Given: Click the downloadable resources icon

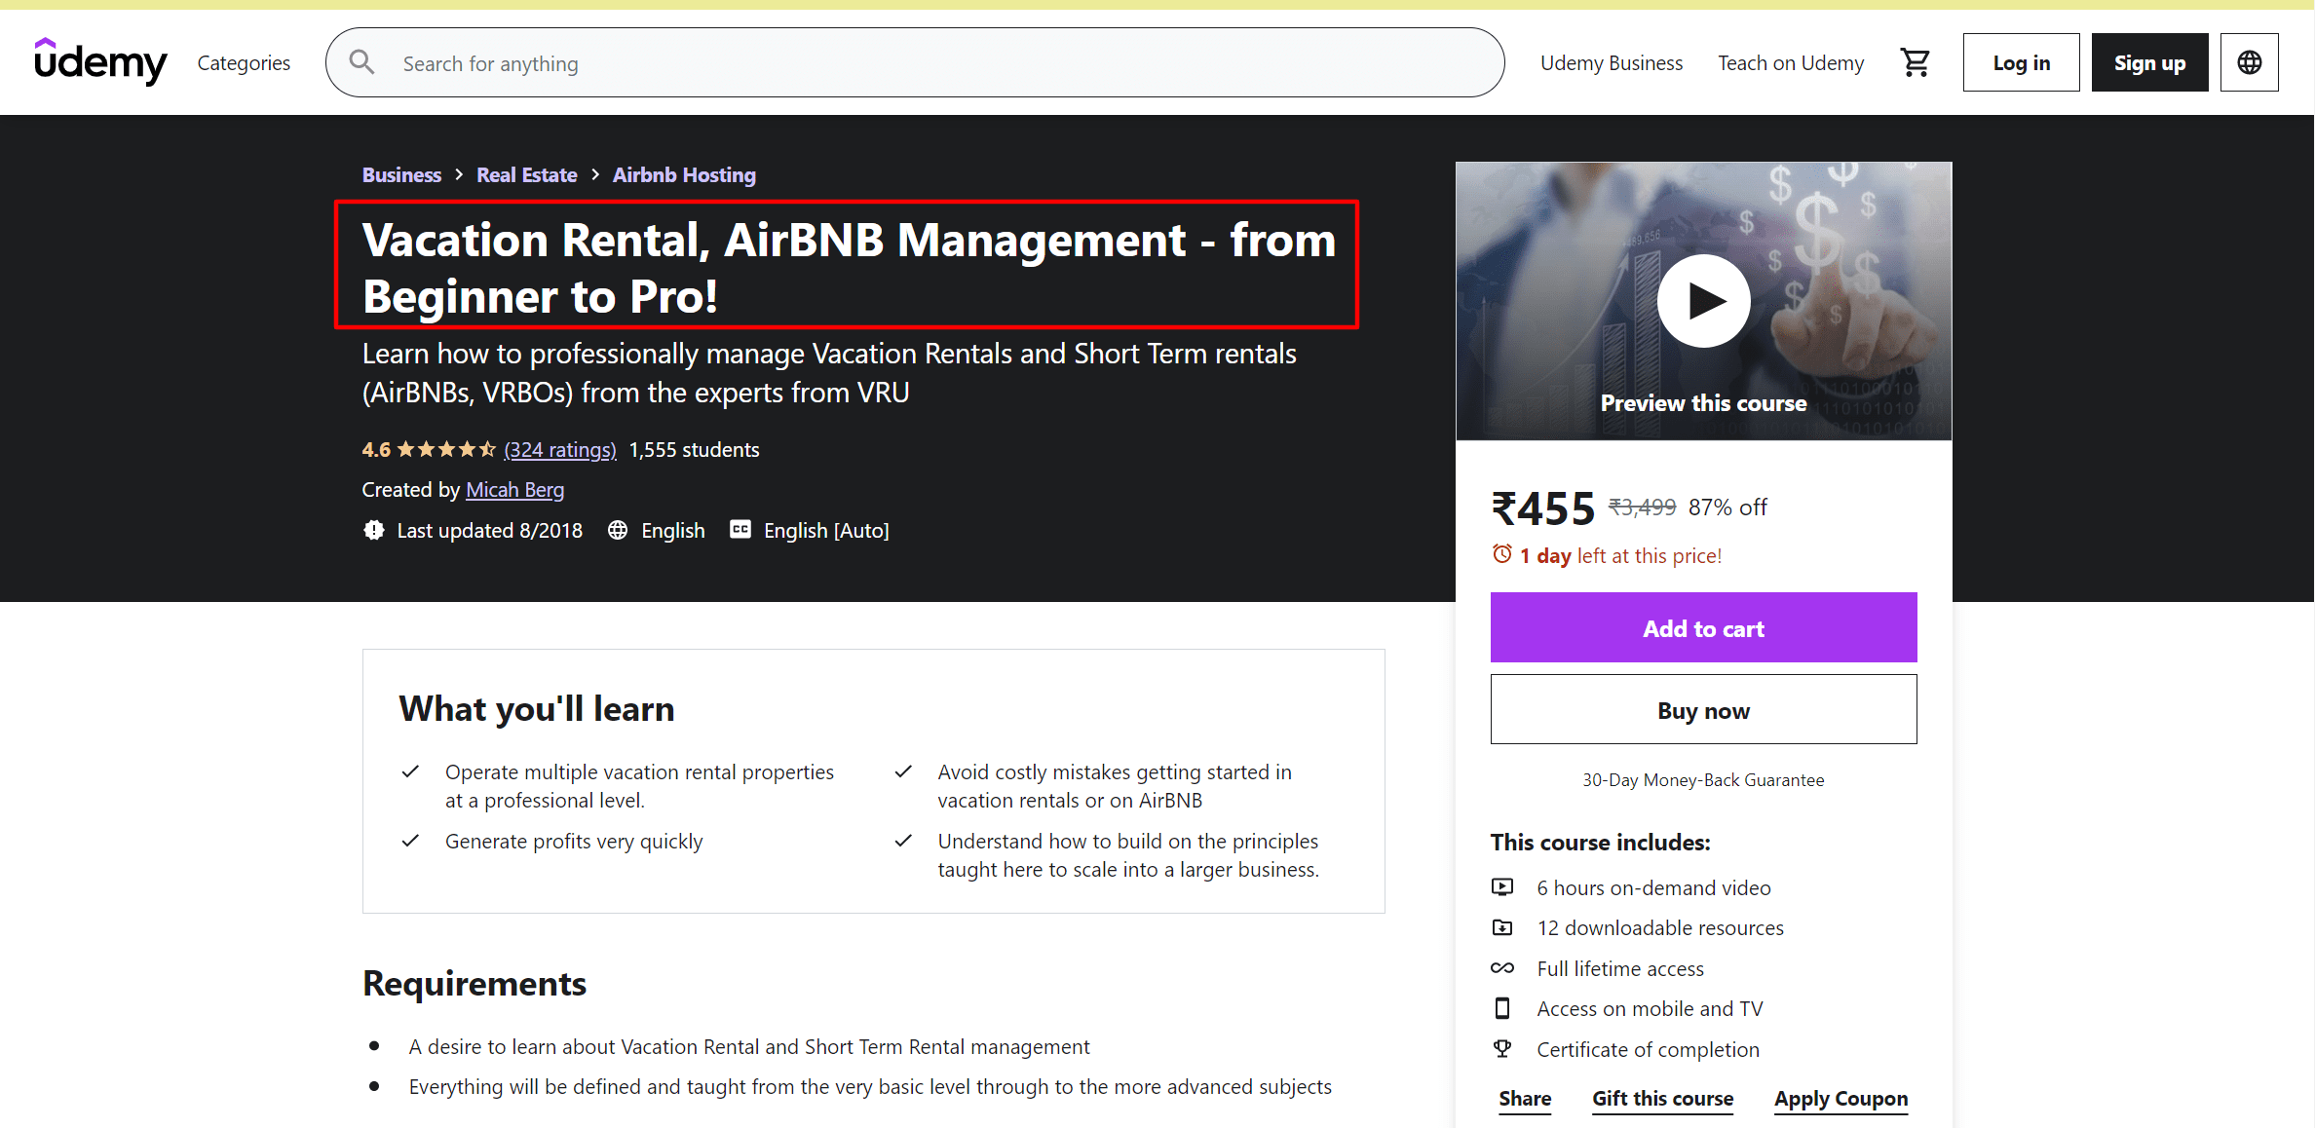Looking at the screenshot, I should coord(1502,927).
